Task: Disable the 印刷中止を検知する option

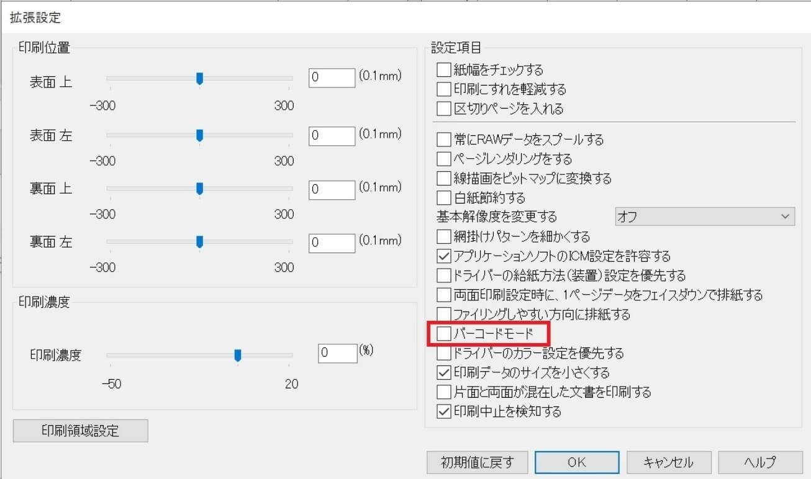Action: pyautogui.click(x=443, y=411)
